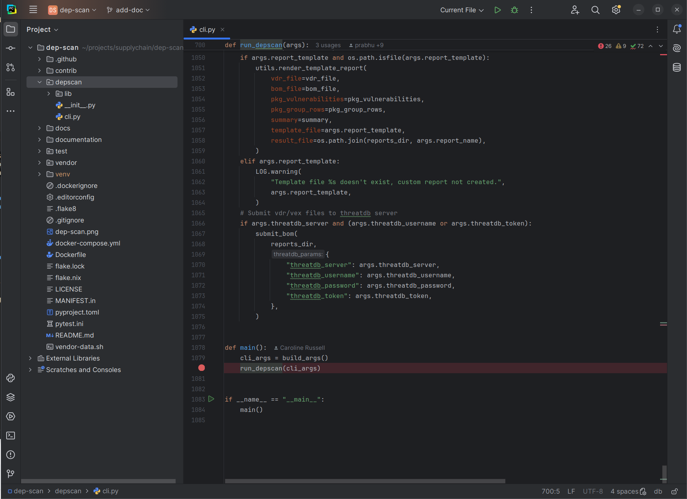Collapse the depscan folder
The height and width of the screenshot is (499, 687).
click(40, 82)
